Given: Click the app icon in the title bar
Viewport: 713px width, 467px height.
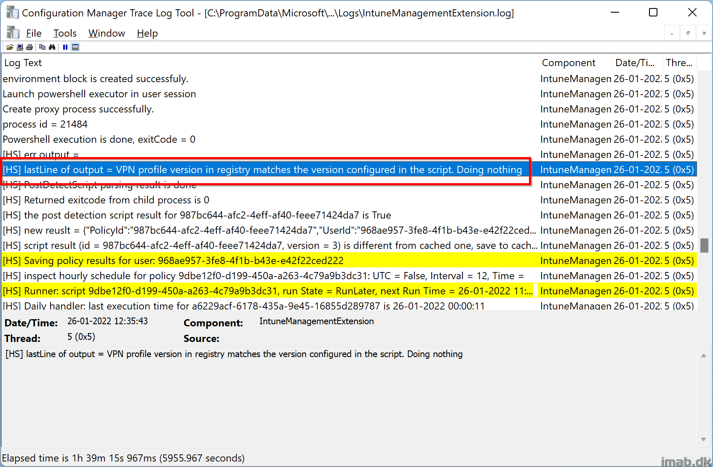Looking at the screenshot, I should click(13, 13).
